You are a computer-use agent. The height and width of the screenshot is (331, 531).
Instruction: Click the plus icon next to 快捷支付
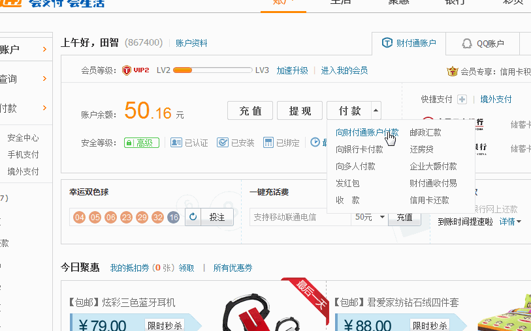click(x=462, y=99)
